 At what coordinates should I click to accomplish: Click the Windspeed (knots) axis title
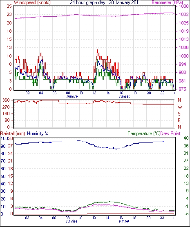point(32,2)
